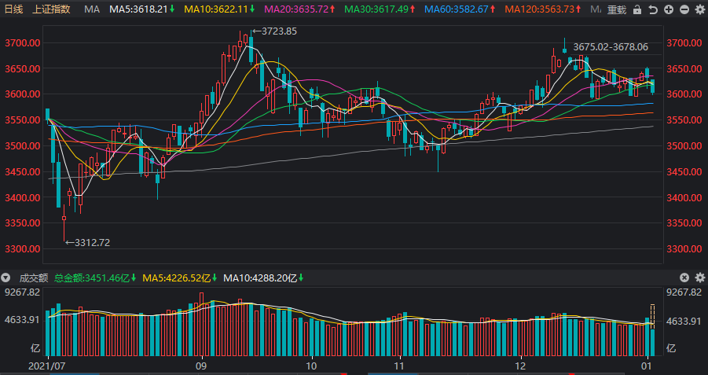Click the undo arrow icon
This screenshot has width=708, height=375.
pyautogui.click(x=653, y=9)
